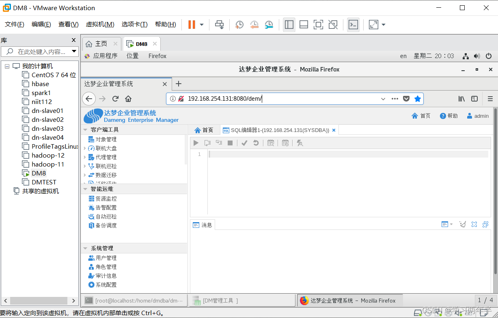Open the 编辑(E) menu in VMware
The image size is (498, 318).
point(41,24)
